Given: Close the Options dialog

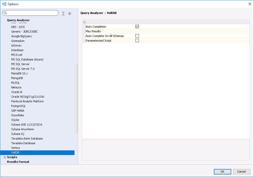Looking at the screenshot, I should coord(250,4).
